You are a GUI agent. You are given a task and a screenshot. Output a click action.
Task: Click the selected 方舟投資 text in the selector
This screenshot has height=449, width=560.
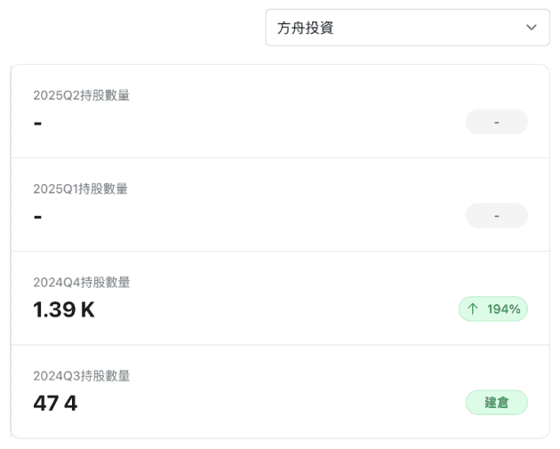pyautogui.click(x=305, y=28)
